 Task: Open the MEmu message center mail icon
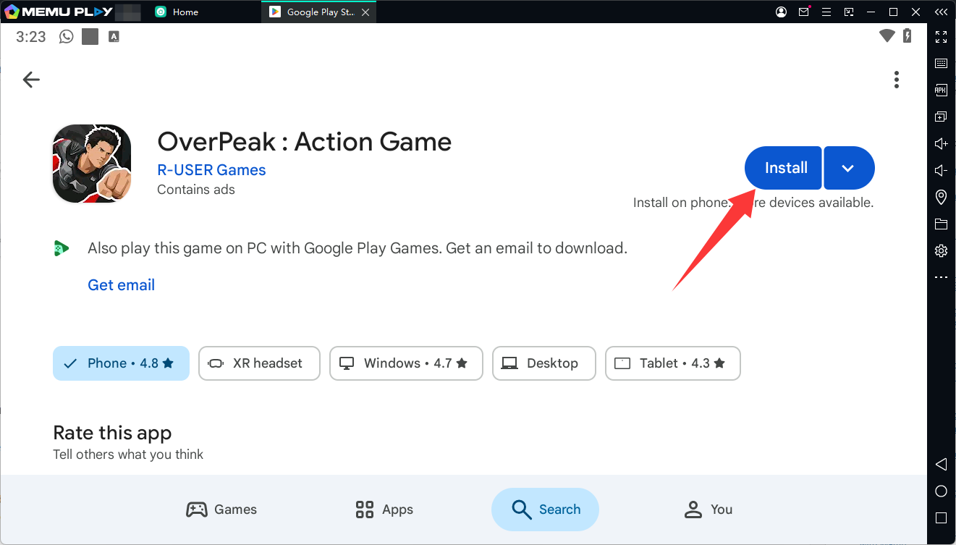tap(804, 12)
